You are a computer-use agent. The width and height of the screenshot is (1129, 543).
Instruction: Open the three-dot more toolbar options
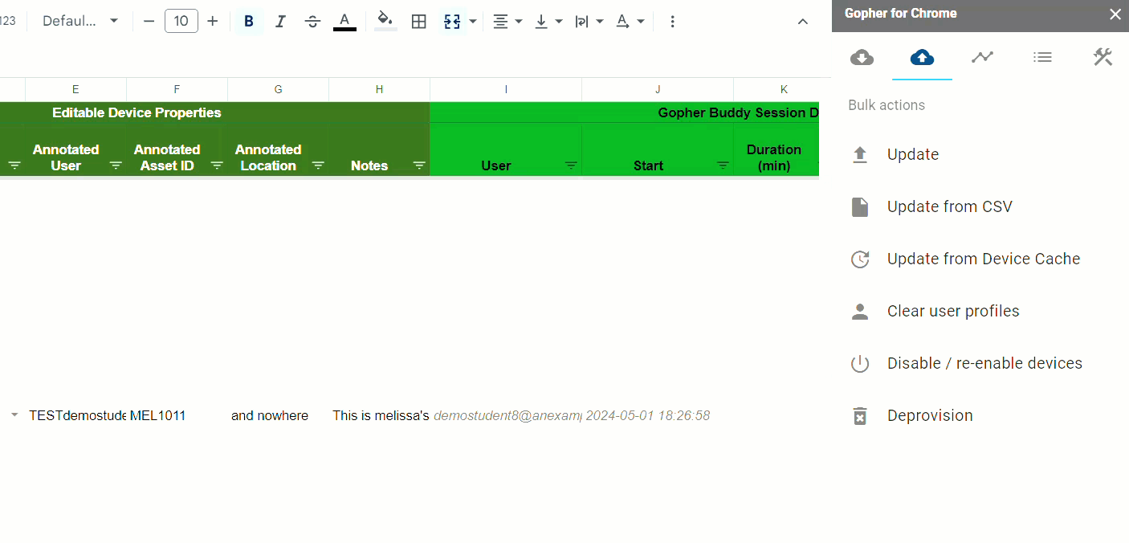click(672, 21)
